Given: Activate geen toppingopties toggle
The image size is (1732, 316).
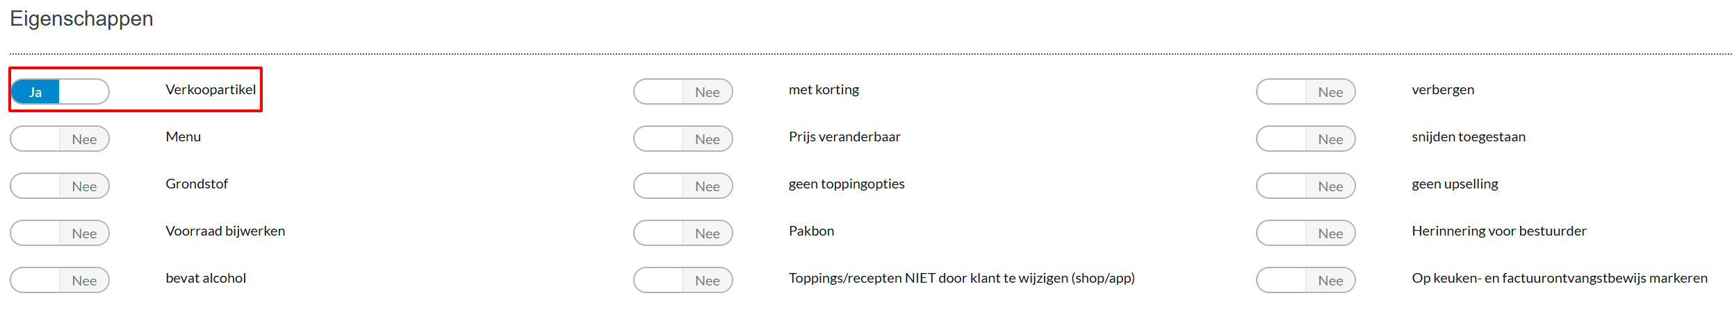Looking at the screenshot, I should [x=683, y=186].
